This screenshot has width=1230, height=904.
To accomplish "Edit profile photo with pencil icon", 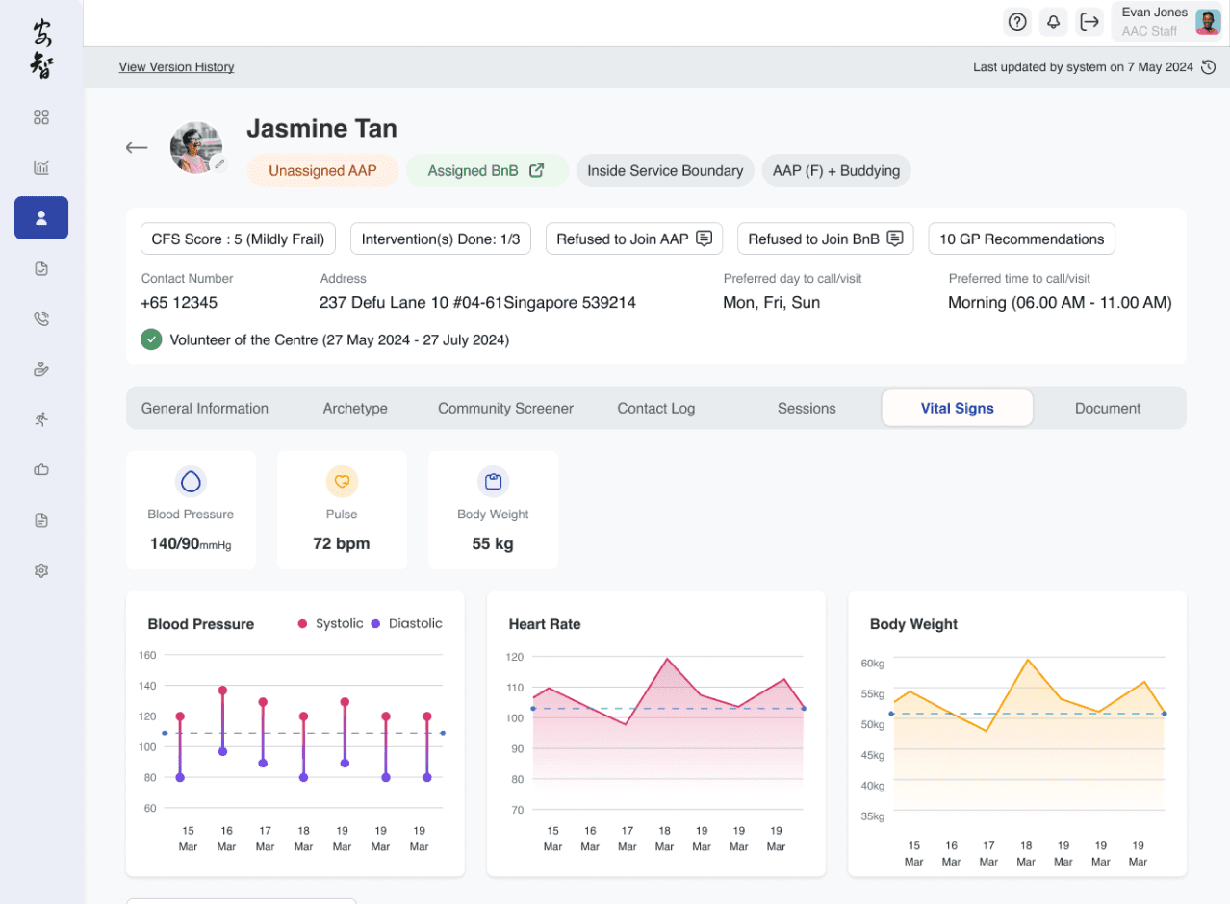I will pyautogui.click(x=219, y=164).
